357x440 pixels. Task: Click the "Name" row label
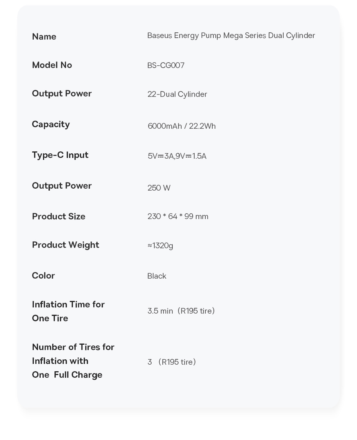(44, 37)
